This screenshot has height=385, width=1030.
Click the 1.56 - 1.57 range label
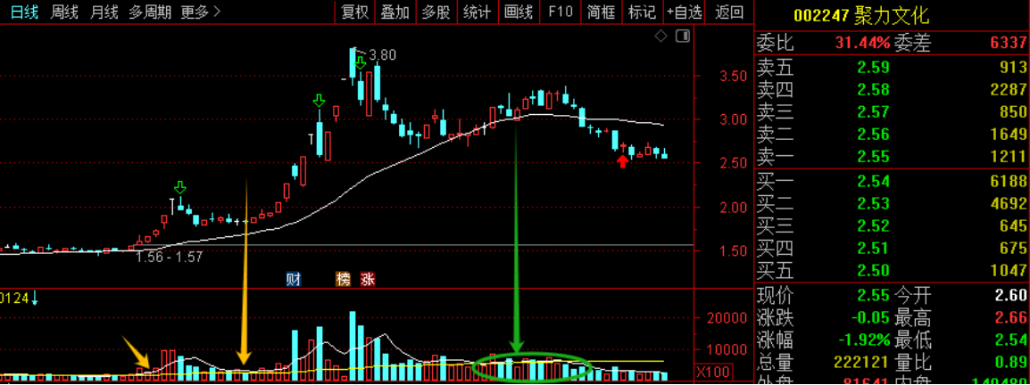click(x=170, y=258)
